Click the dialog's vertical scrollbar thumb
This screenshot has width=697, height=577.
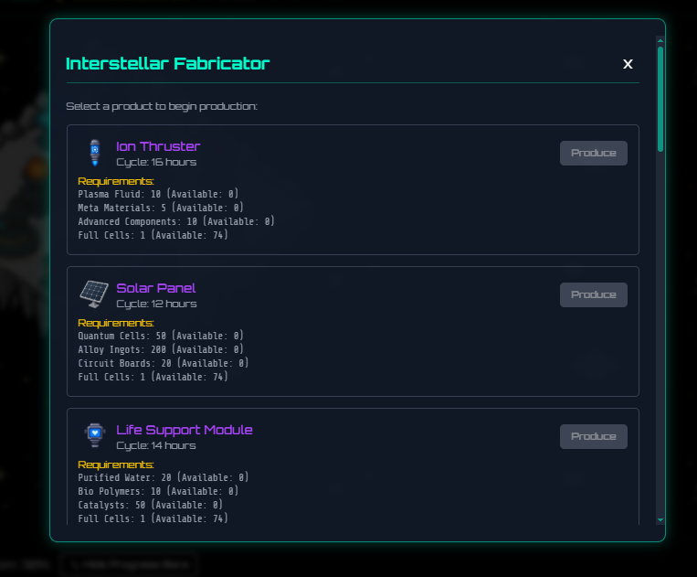coord(660,99)
